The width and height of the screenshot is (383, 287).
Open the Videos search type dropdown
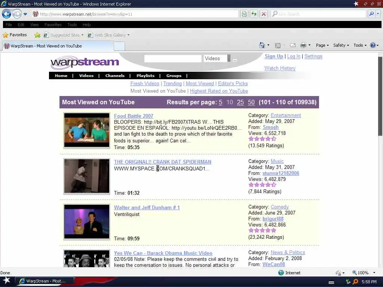point(217,58)
